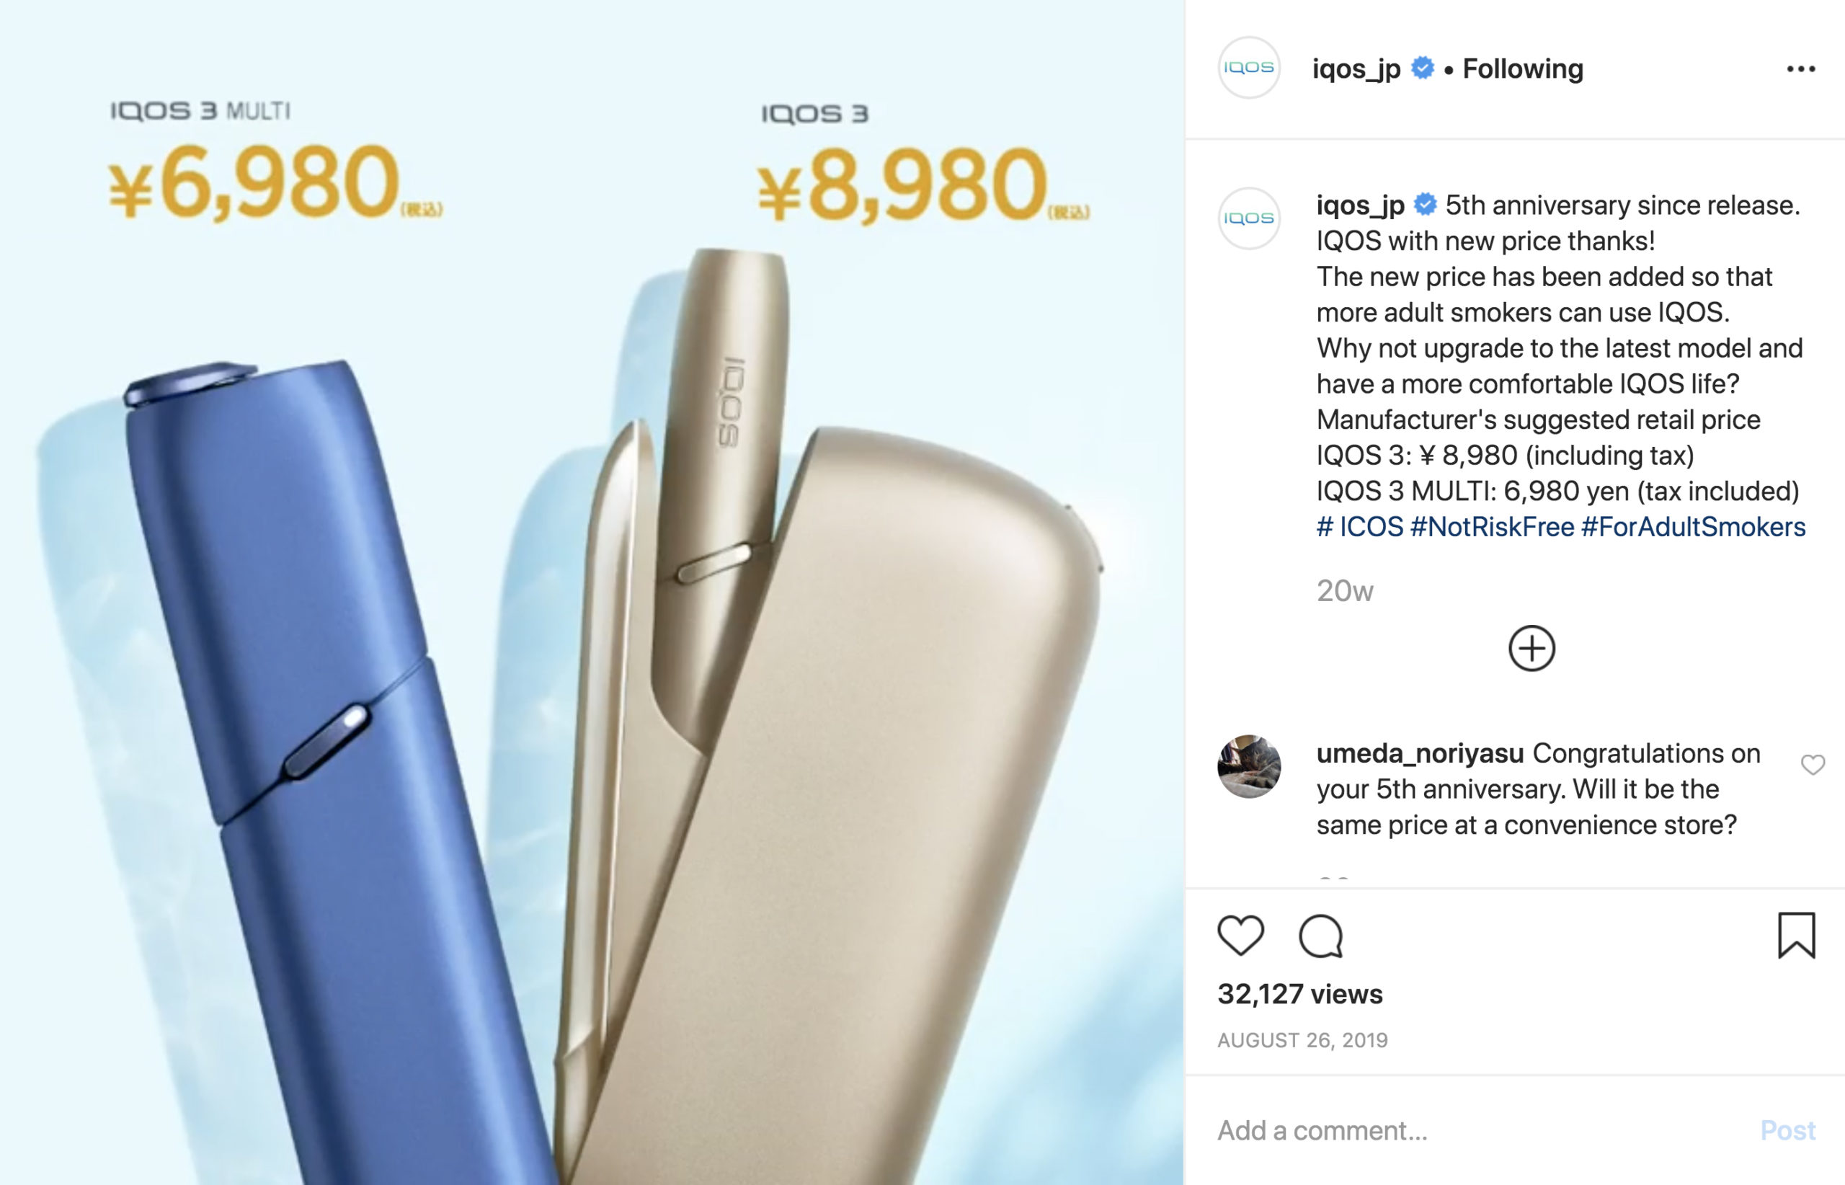Open the three-dot more options menu
The image size is (1845, 1185).
1800,69
